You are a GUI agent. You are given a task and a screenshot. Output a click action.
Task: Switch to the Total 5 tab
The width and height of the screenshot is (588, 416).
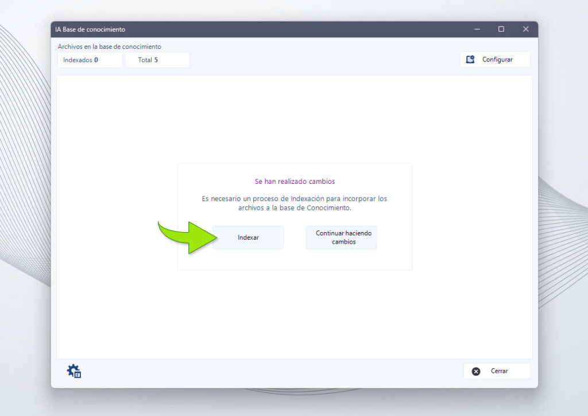coord(157,60)
